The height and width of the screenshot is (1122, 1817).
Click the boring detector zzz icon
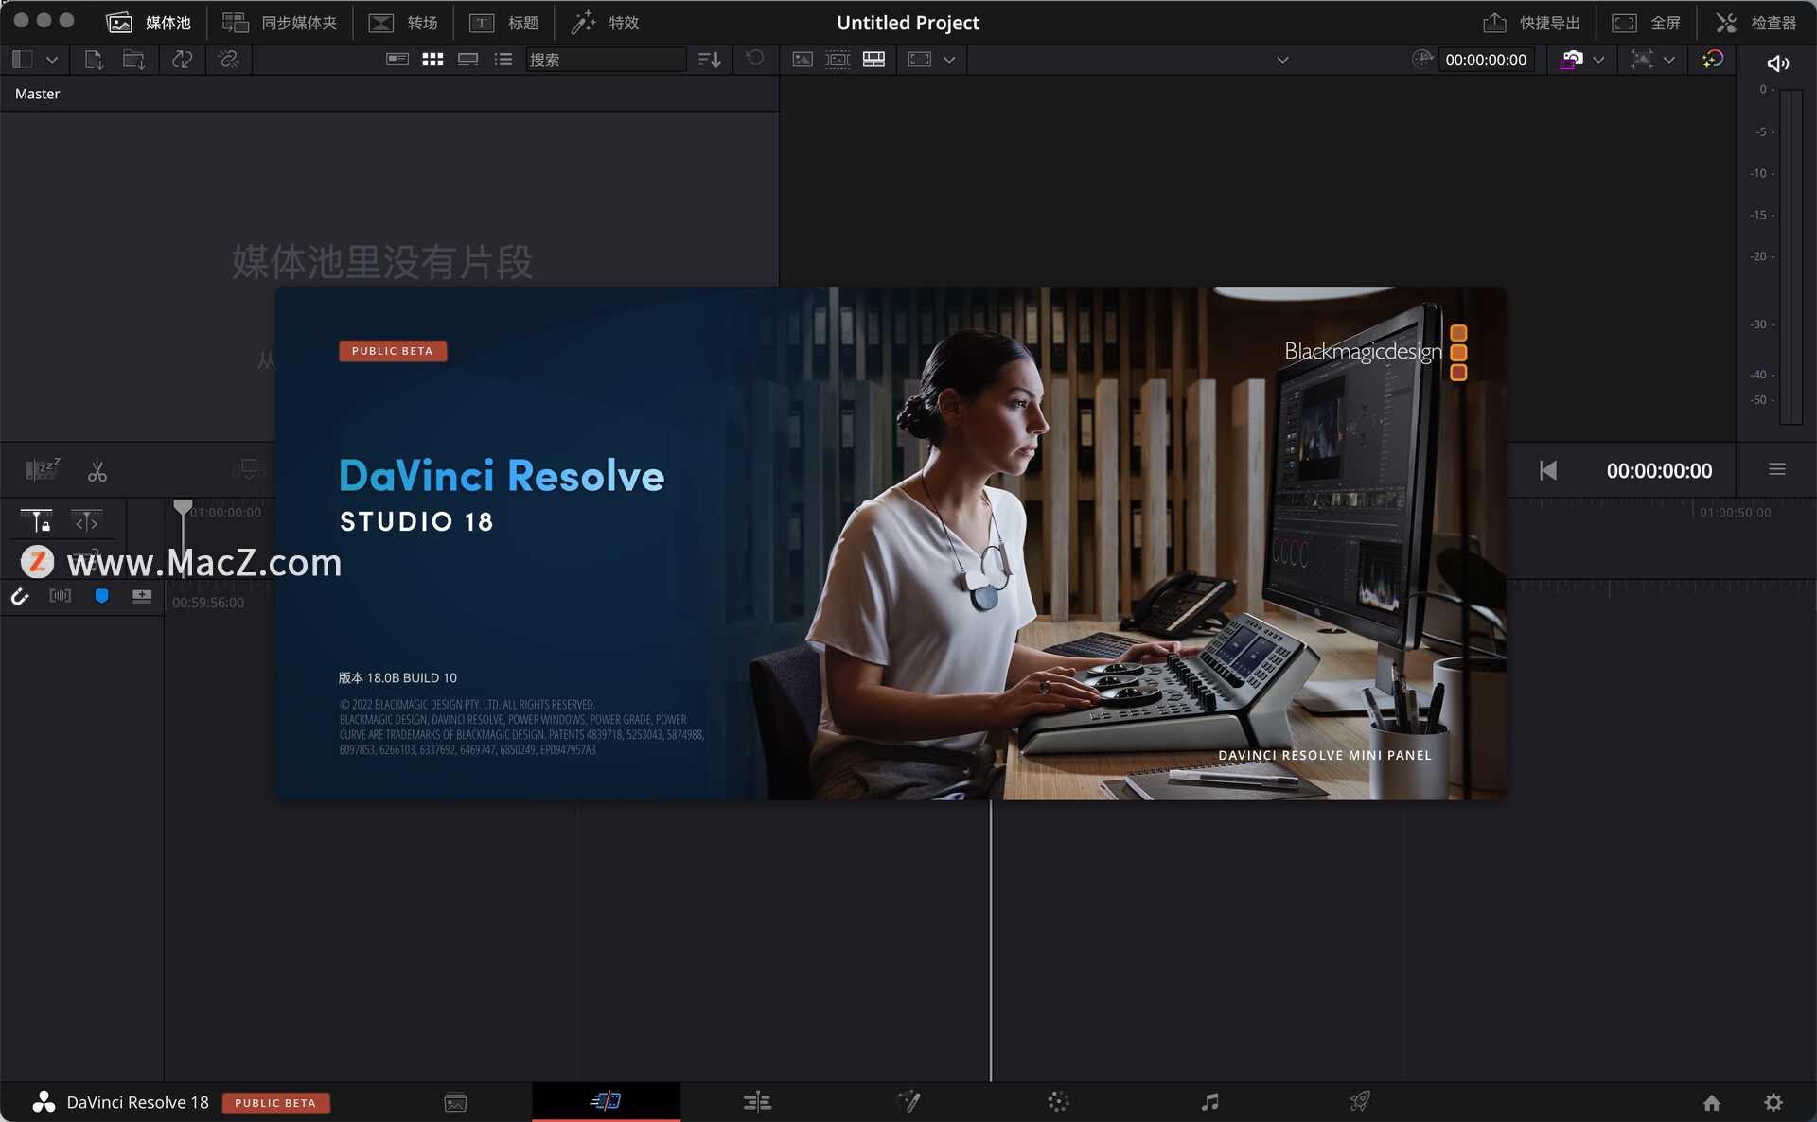click(x=43, y=469)
